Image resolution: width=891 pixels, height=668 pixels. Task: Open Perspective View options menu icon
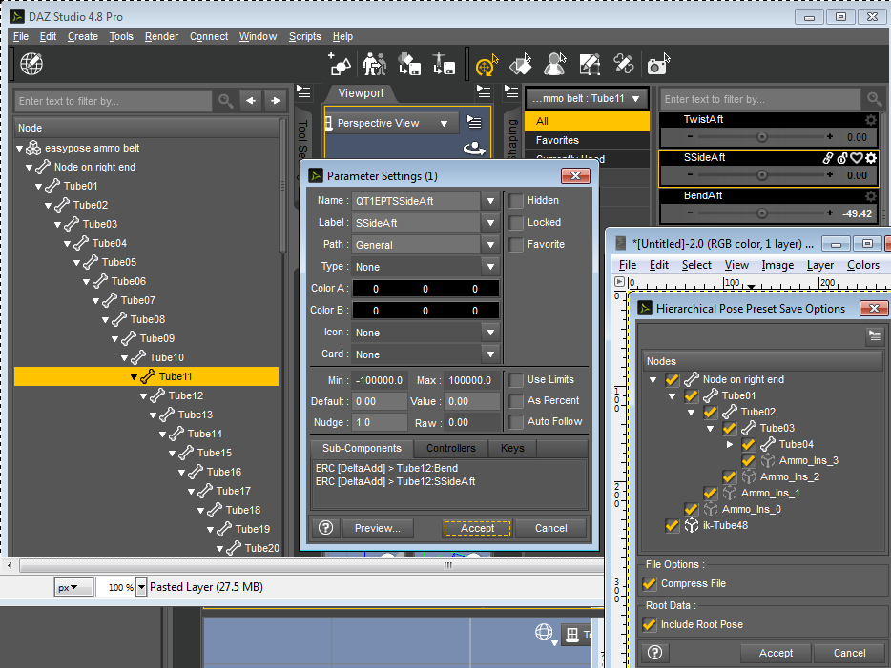click(474, 122)
